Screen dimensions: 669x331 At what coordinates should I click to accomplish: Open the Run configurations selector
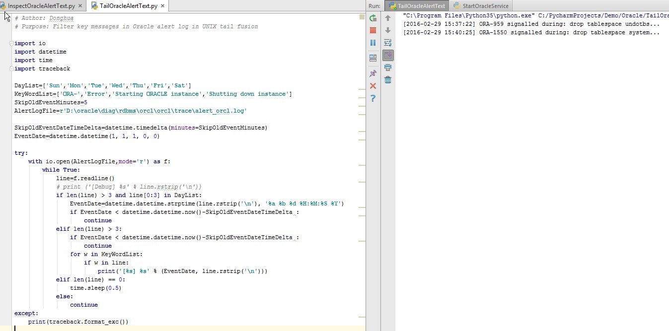374,5
